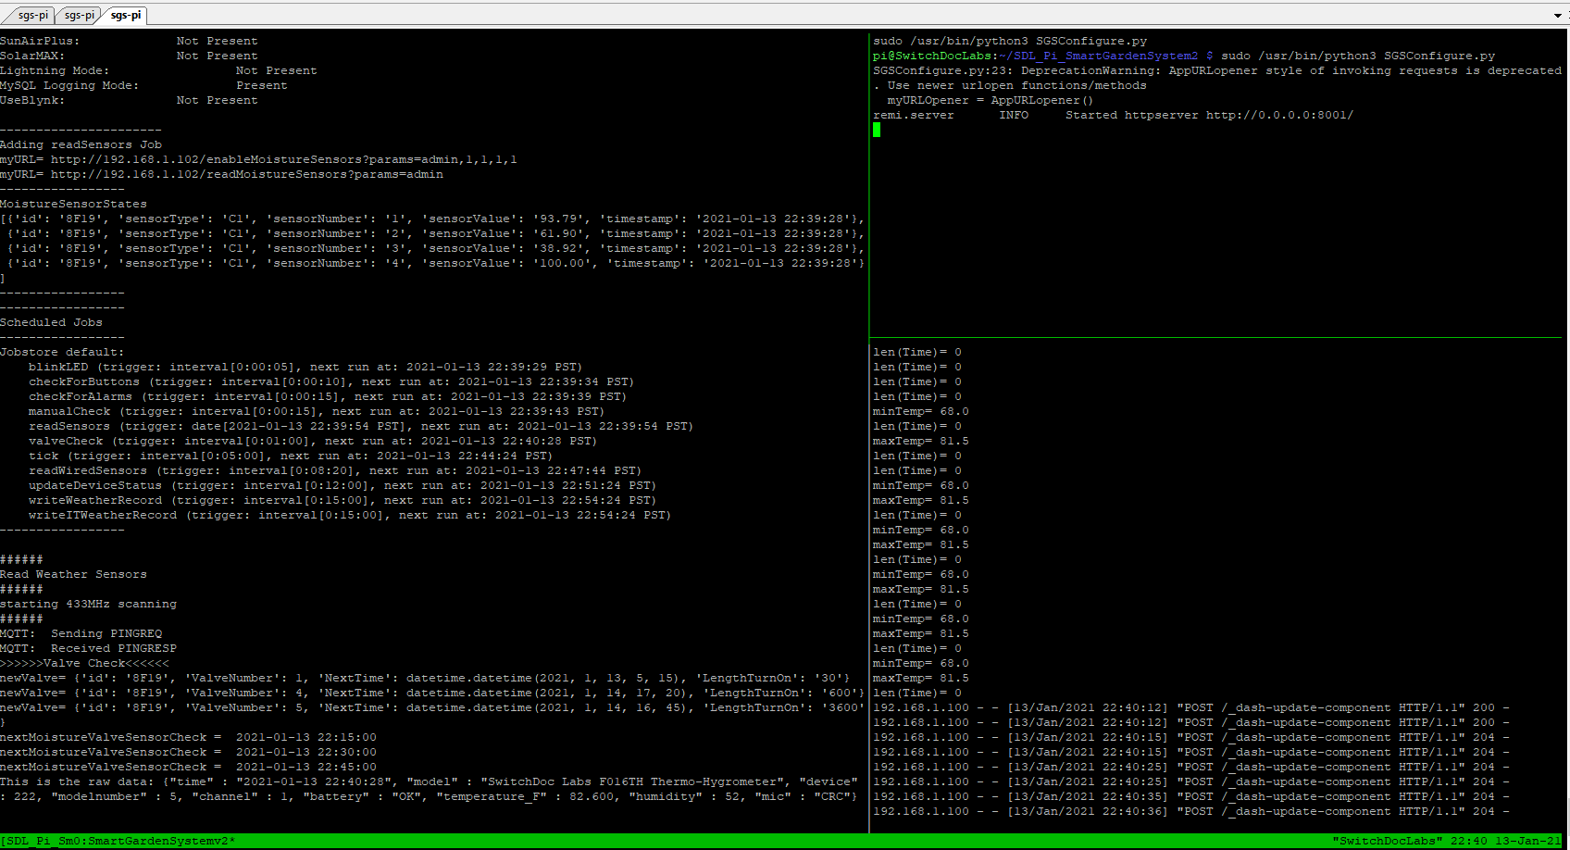Click the updateDeviceStatus job line

[x=343, y=485]
